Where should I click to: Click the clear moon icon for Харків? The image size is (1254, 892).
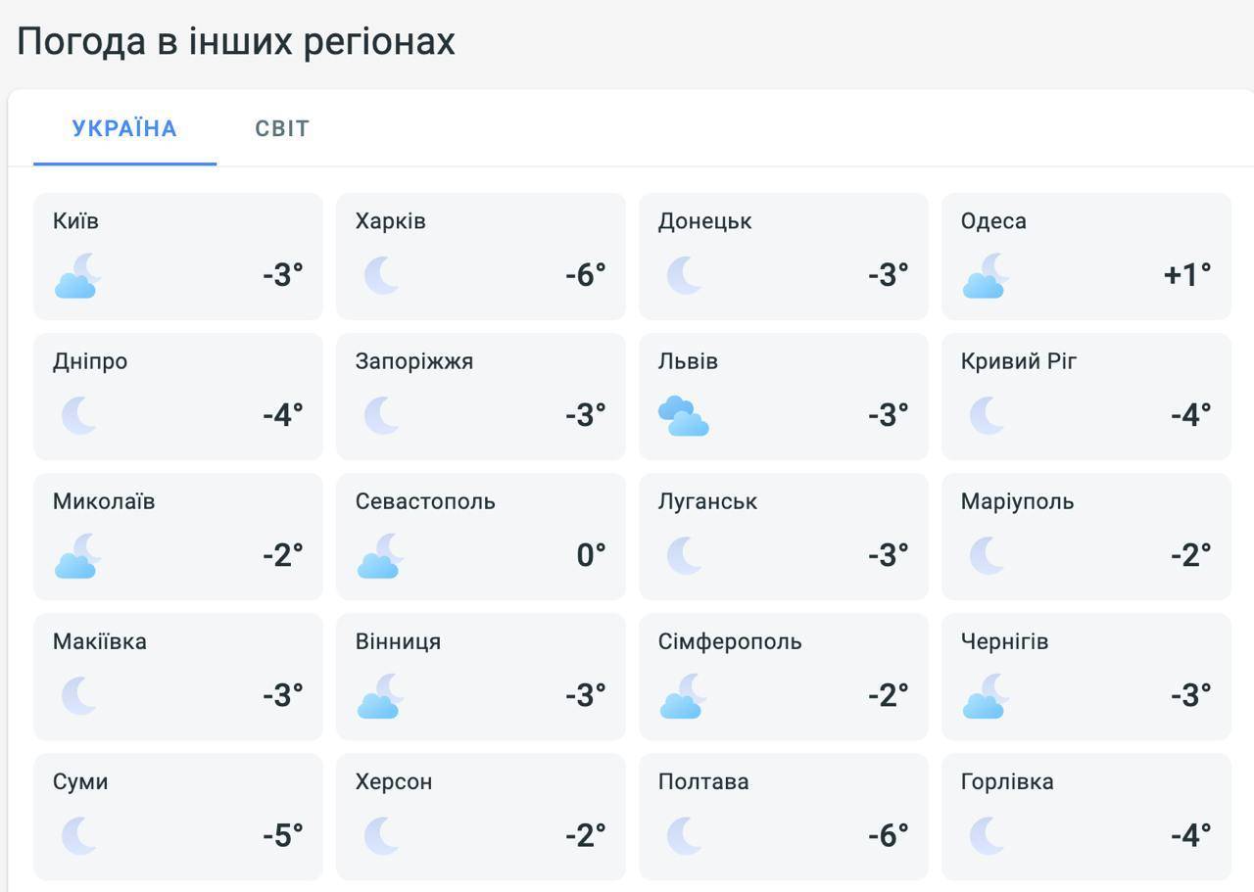(x=382, y=275)
